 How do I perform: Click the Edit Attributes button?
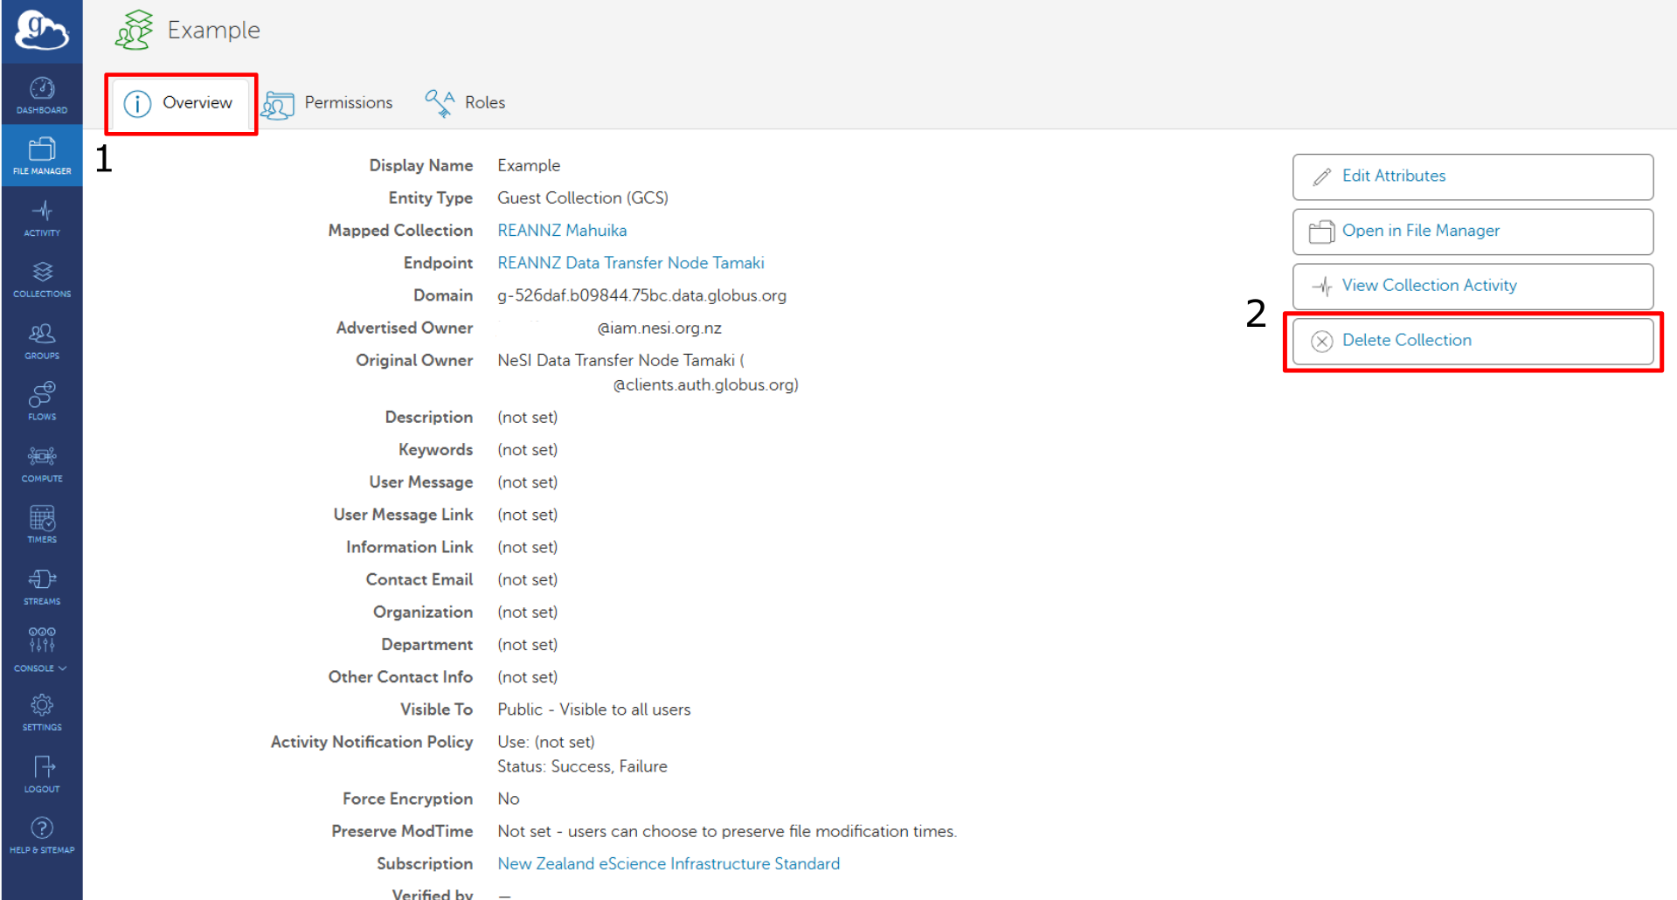click(1473, 177)
